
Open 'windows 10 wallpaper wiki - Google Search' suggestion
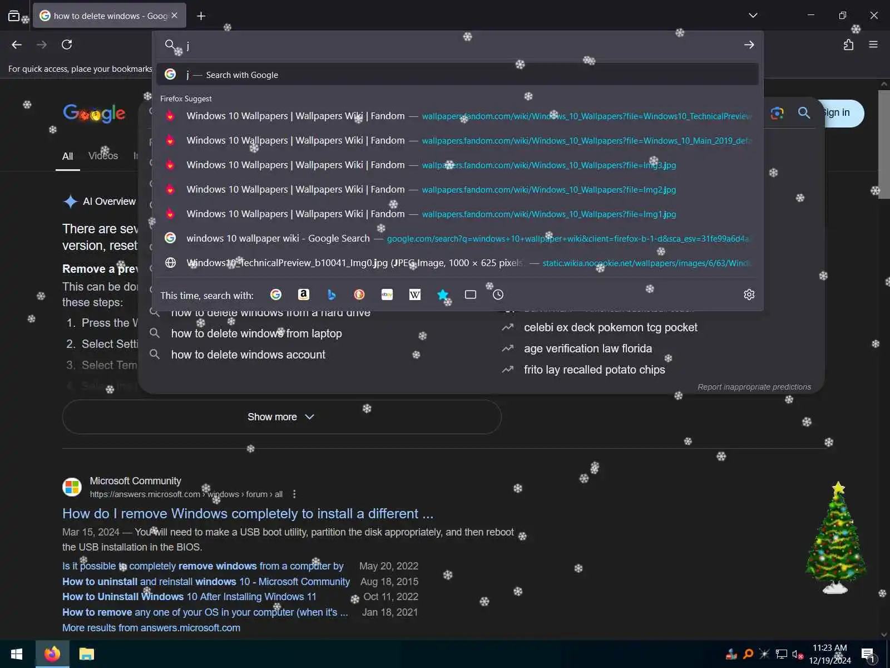pos(457,238)
